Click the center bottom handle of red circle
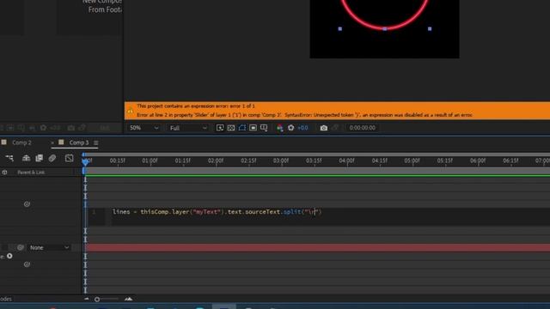 [x=385, y=28]
